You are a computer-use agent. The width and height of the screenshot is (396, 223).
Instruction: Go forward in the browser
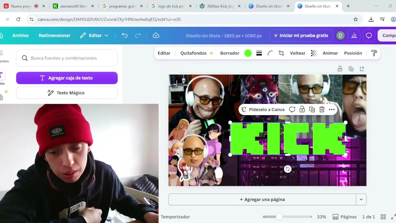tap(7, 19)
